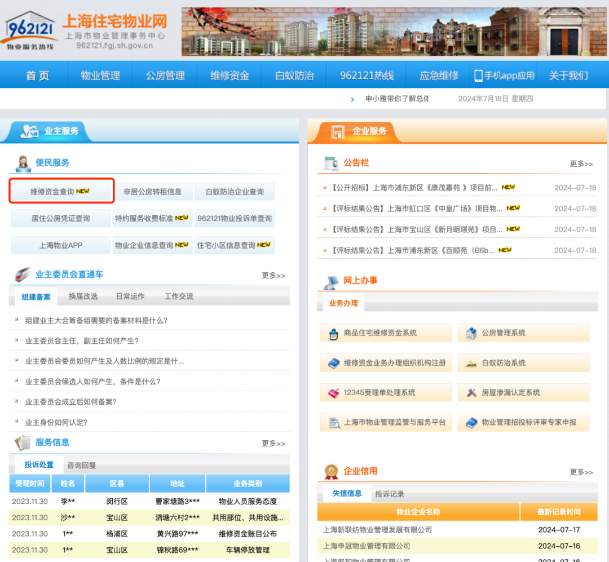Click the 上海市物业管理监管与服务平台 icon
The image size is (609, 562).
tap(334, 423)
